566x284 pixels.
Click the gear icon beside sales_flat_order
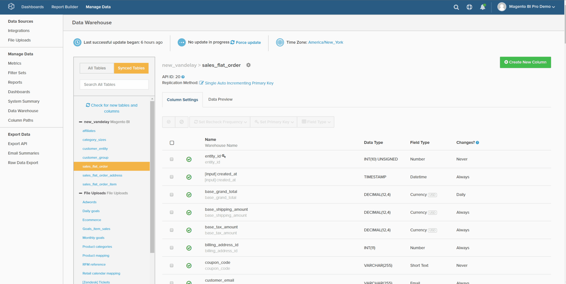point(249,65)
